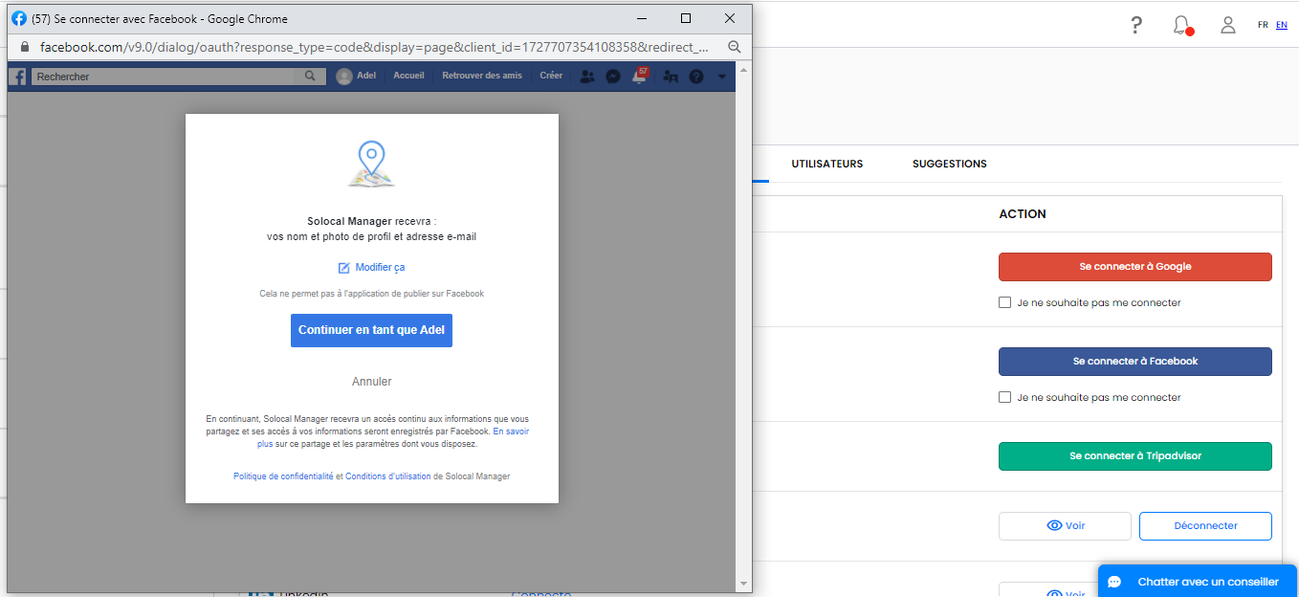
Task: Click the popup scrollbar down arrow
Action: pos(743,584)
